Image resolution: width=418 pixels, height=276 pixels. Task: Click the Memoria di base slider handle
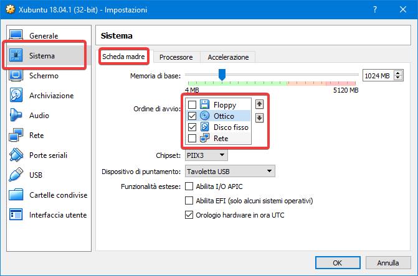[x=222, y=75]
